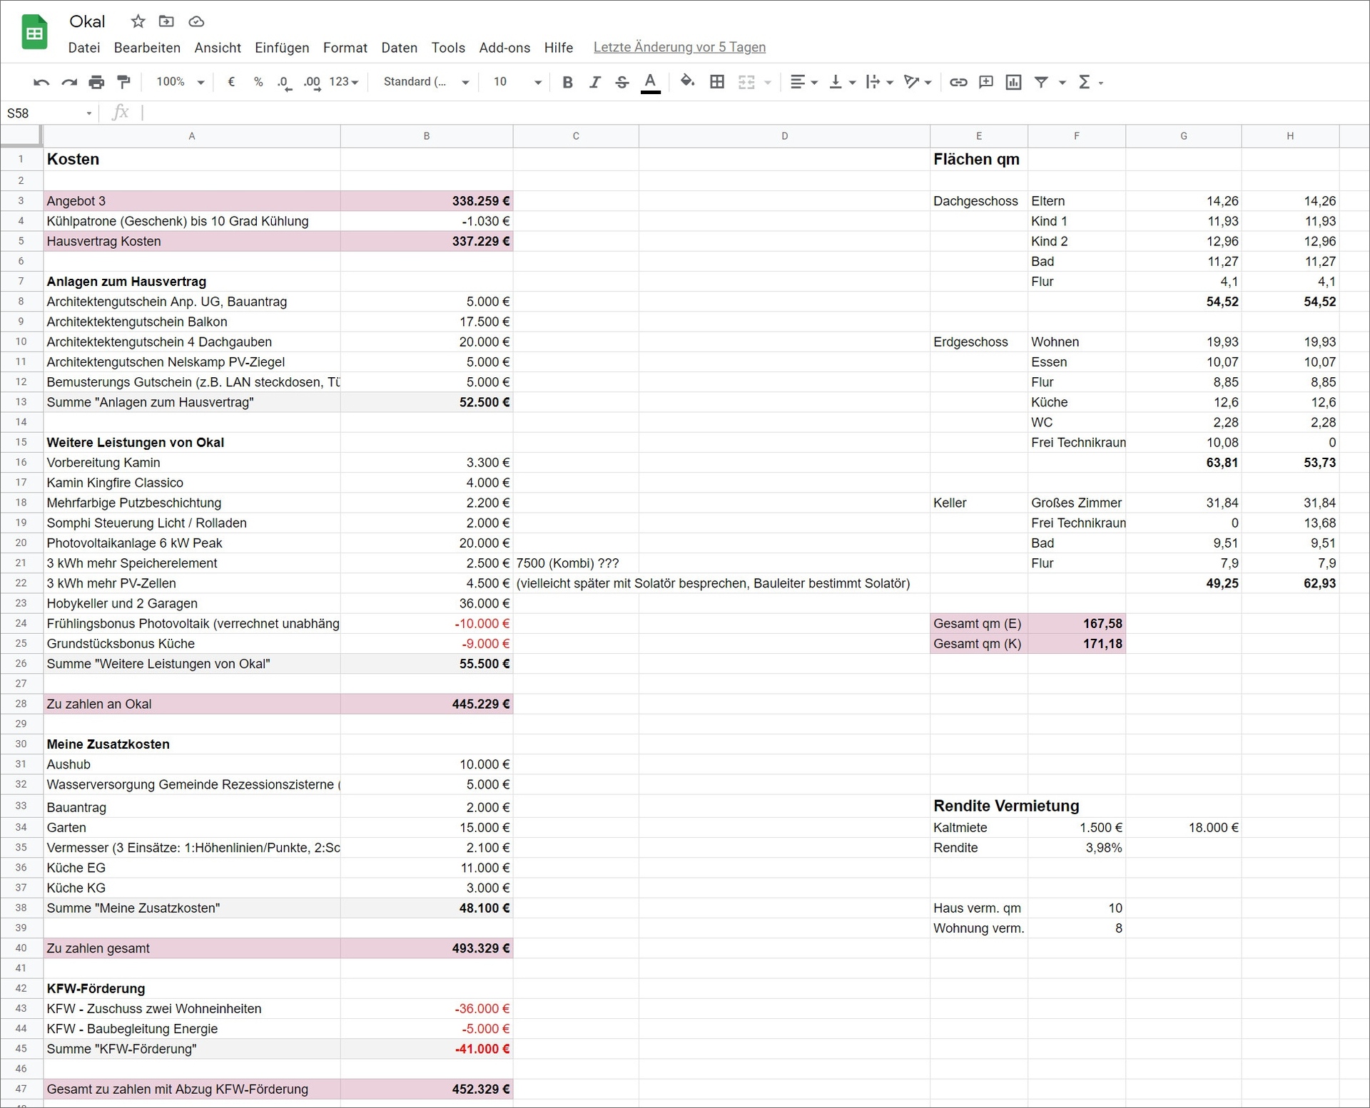This screenshot has height=1108, width=1370.
Task: Select the paint format roller
Action: [x=123, y=82]
